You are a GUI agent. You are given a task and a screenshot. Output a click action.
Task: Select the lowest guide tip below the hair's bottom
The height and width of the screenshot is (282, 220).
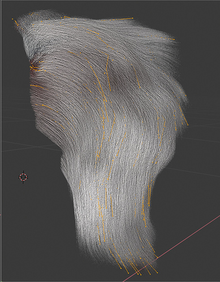pyautogui.click(x=128, y=273)
